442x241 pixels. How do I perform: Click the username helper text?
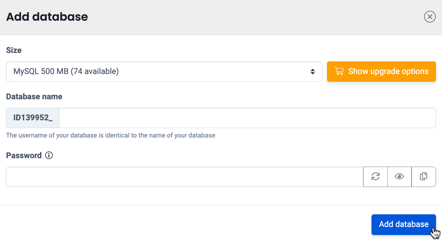pos(110,135)
